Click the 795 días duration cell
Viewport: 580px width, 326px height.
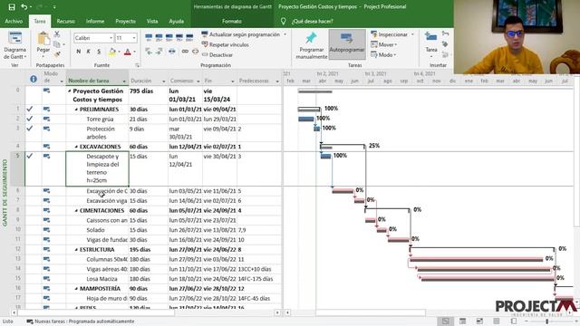[149, 95]
